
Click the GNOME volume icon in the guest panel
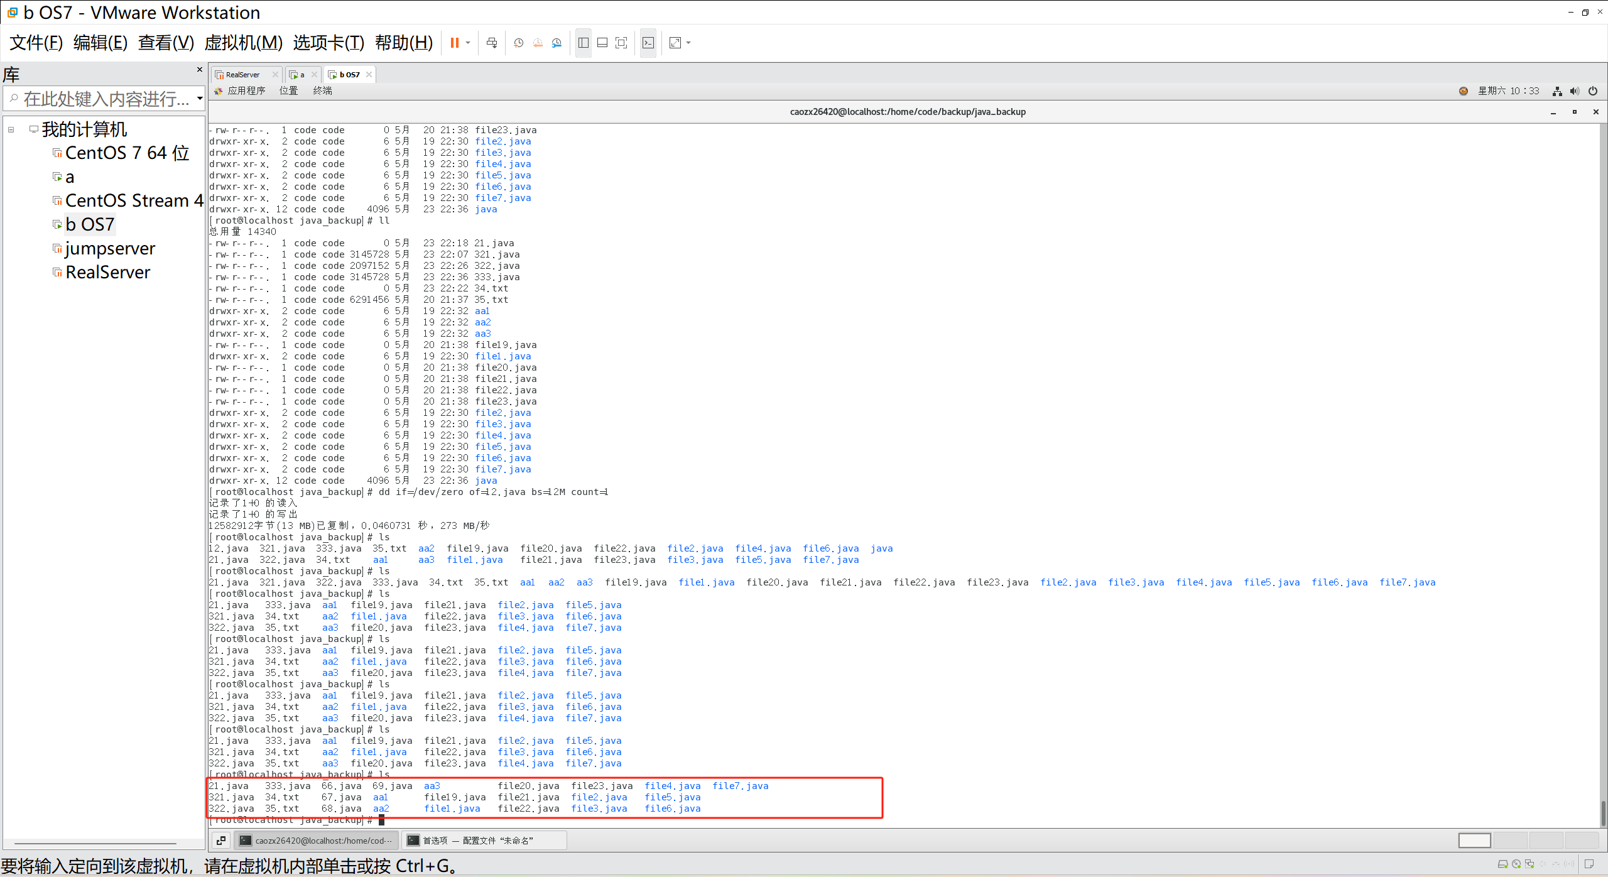1575,91
